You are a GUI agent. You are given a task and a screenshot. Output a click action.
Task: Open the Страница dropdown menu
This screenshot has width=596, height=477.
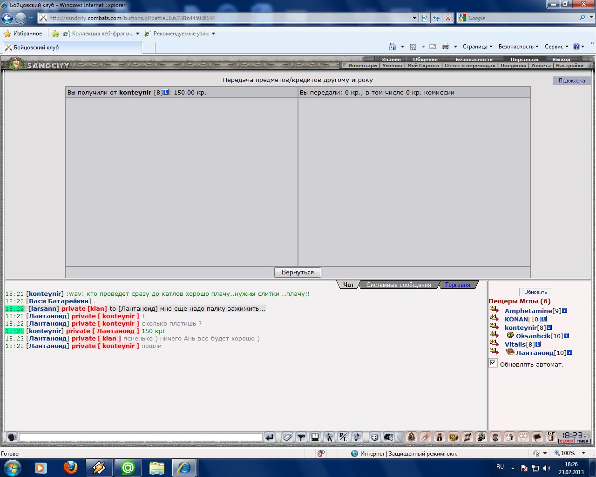pos(478,47)
